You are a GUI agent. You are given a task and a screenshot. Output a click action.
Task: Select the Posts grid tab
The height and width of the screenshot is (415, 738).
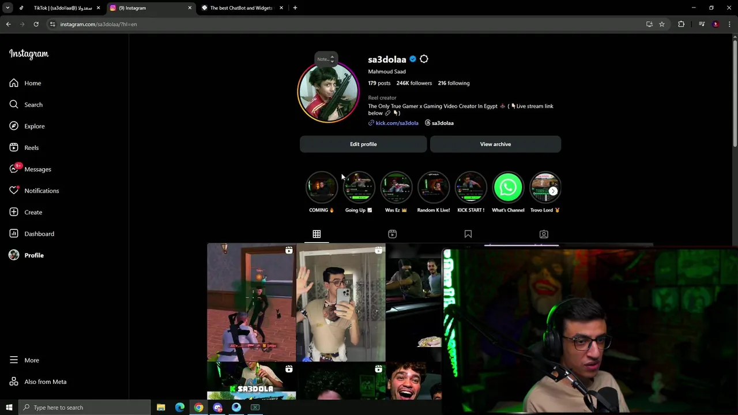[317, 234]
